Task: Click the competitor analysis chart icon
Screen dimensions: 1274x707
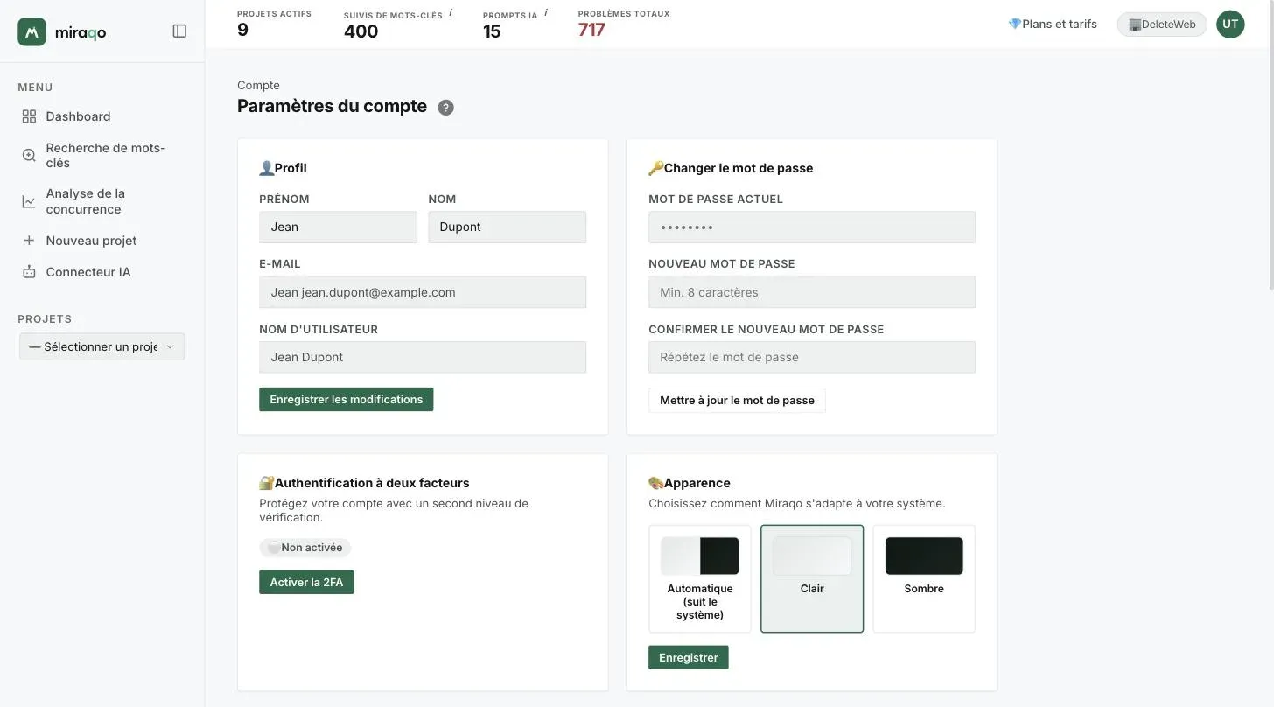Action: 29,201
